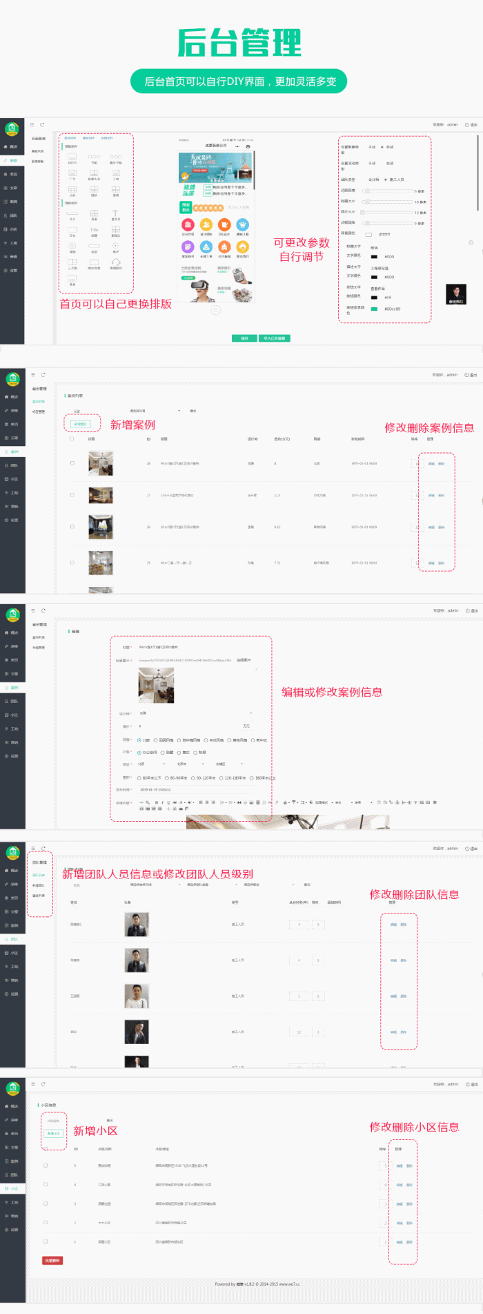483x1314 pixels.
Task: Adjust the 标题大小 slider
Action: tap(388, 202)
